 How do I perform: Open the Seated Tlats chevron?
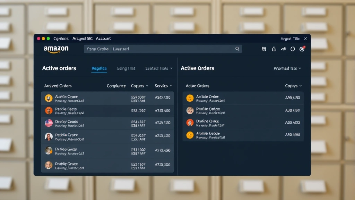(158, 68)
